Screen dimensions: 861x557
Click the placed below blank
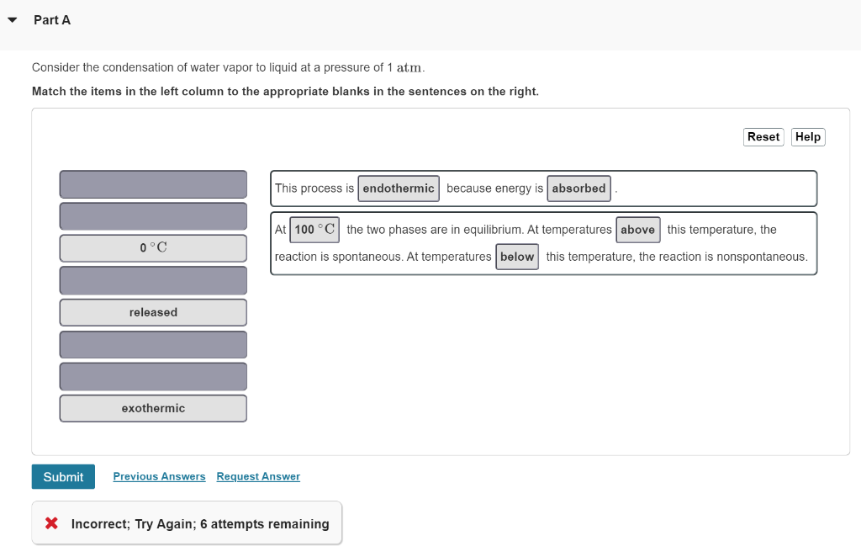[517, 257]
